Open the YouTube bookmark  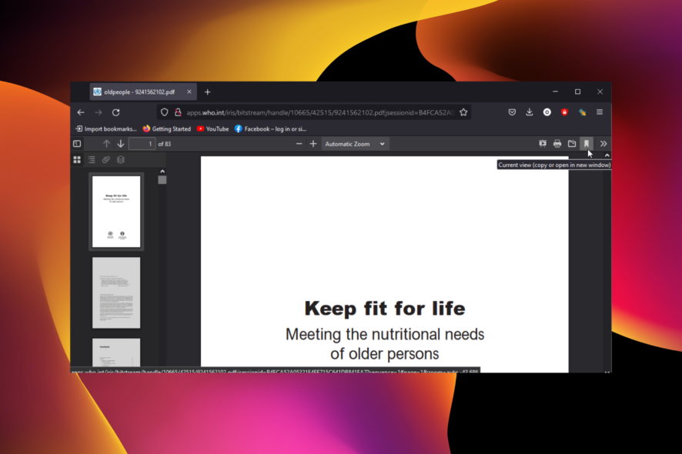click(x=212, y=129)
